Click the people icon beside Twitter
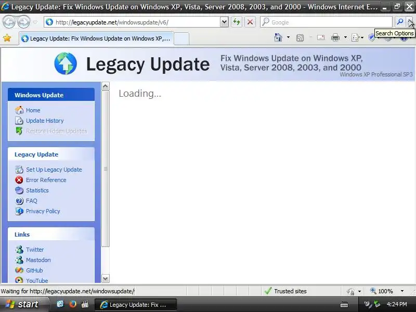 click(19, 250)
